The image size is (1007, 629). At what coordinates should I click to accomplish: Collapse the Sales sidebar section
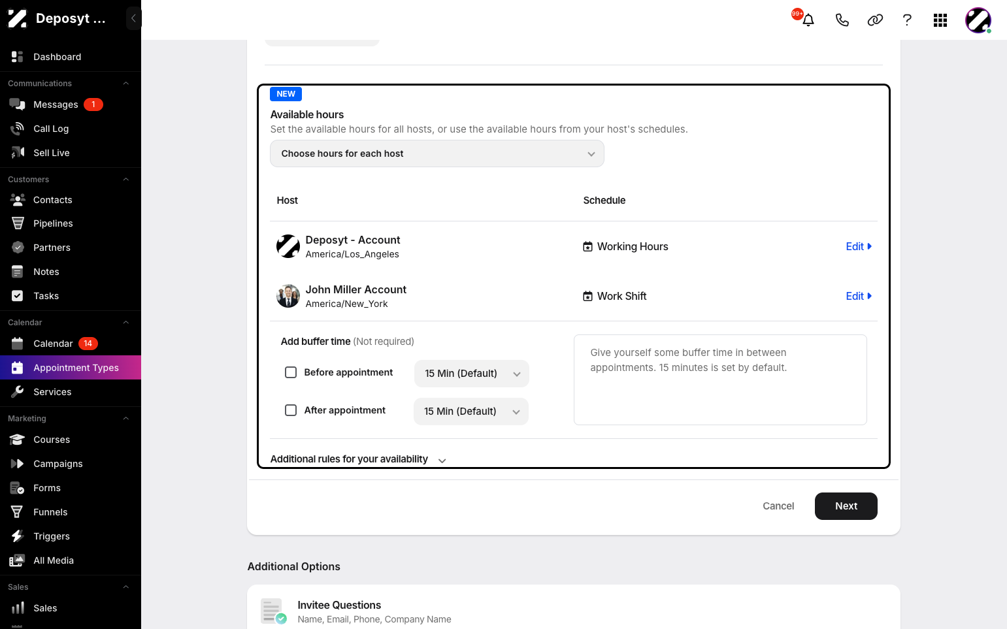pyautogui.click(x=126, y=587)
